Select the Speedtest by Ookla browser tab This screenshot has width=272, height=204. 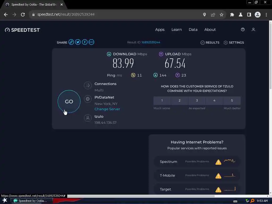point(34,5)
